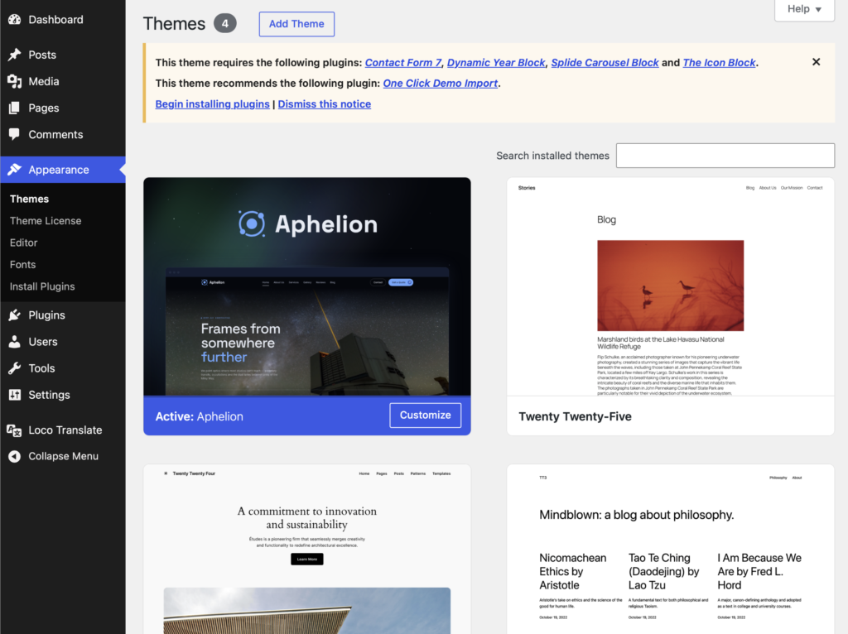
Task: Open the Theme License submenu item
Action: 46,220
